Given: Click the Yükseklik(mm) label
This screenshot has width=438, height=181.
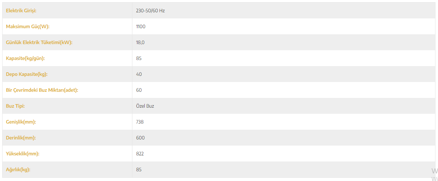Looking at the screenshot, I should click(x=22, y=154).
